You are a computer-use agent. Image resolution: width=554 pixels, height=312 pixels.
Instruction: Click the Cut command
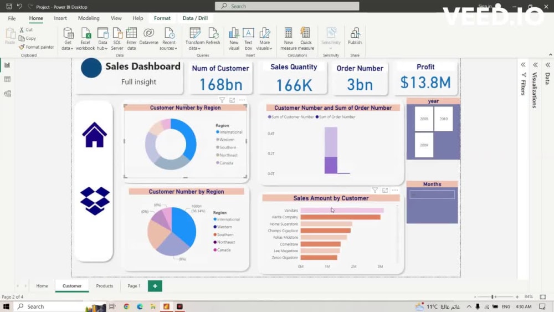26,30
